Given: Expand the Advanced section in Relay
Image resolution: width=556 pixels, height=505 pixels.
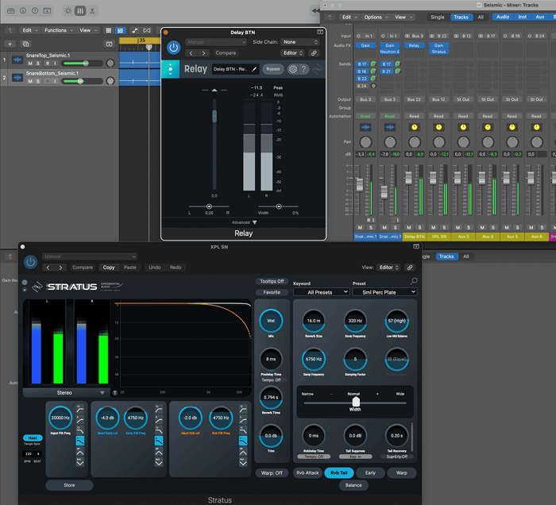Looking at the screenshot, I should [x=244, y=222].
